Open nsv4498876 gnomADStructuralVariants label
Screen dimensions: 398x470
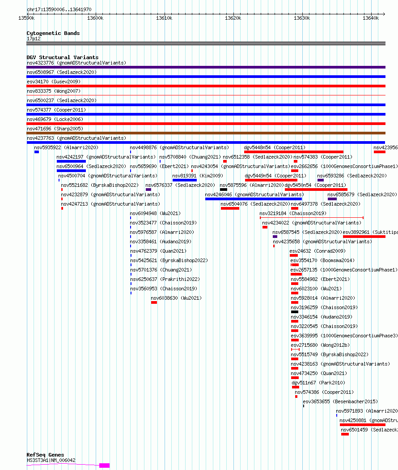(179, 147)
